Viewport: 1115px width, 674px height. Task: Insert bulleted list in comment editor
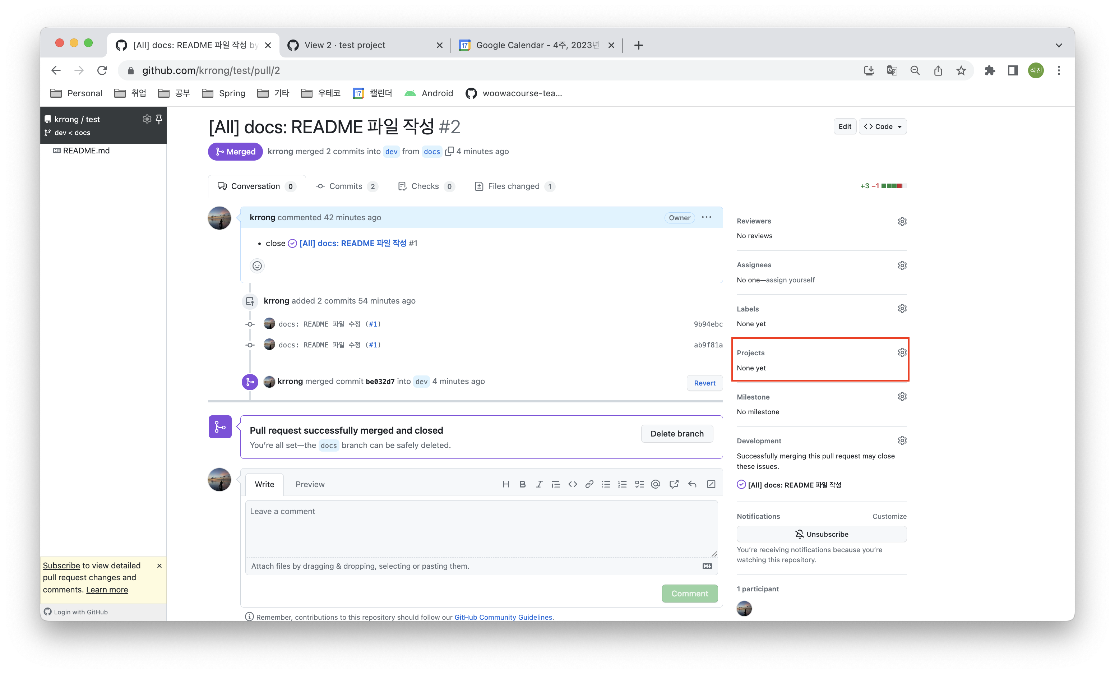[x=606, y=484]
